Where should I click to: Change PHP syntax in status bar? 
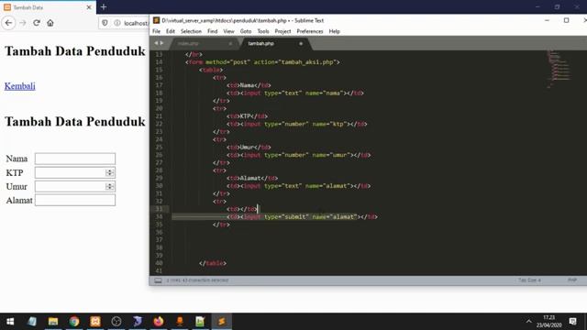572,280
